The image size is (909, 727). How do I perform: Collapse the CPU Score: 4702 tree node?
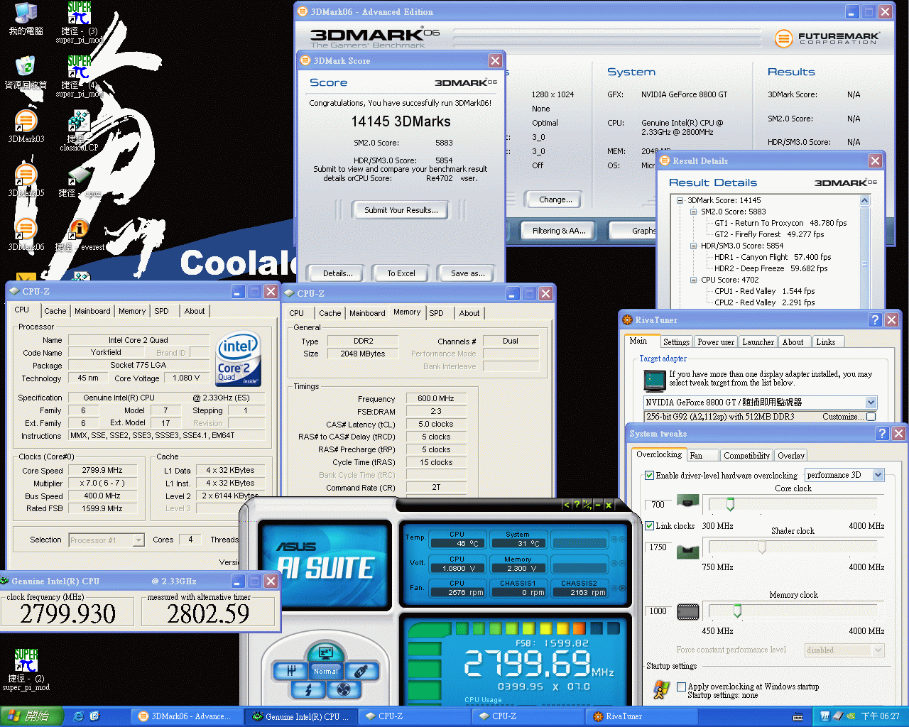[x=693, y=280]
